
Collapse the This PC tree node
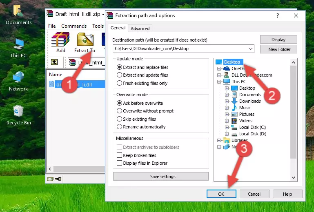[x=219, y=82]
